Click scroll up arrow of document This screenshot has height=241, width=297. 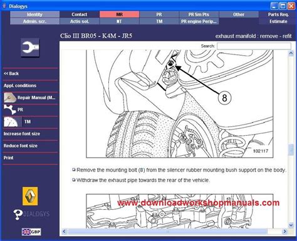click(291, 53)
